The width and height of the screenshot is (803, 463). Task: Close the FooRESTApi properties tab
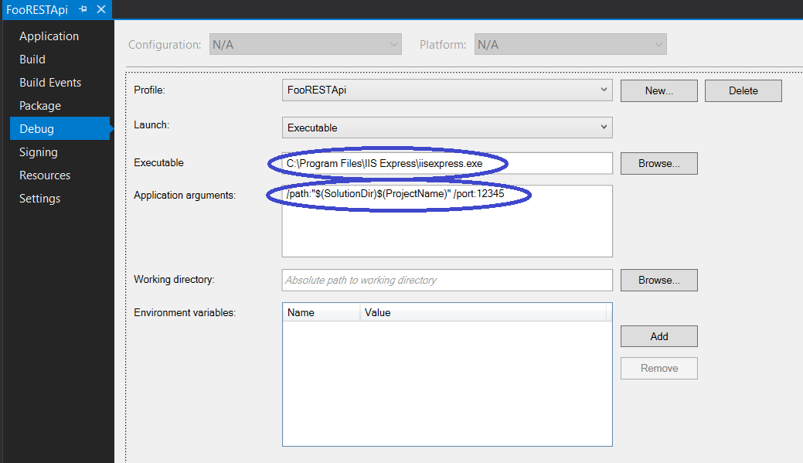pos(100,9)
